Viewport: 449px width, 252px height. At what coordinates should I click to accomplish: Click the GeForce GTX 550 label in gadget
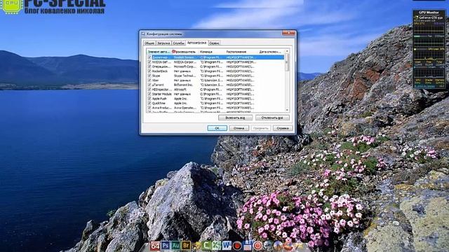pyautogui.click(x=431, y=17)
